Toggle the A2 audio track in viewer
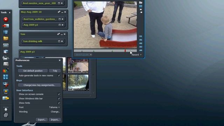The image size is (224, 126). click(141, 43)
